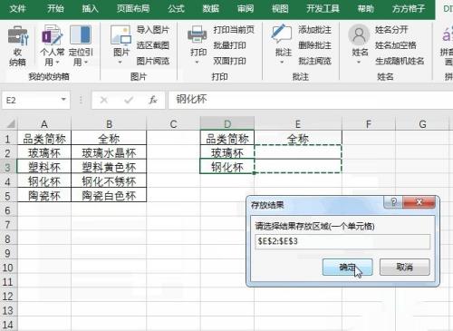Click the formula bar containing 钢化杯

point(310,100)
